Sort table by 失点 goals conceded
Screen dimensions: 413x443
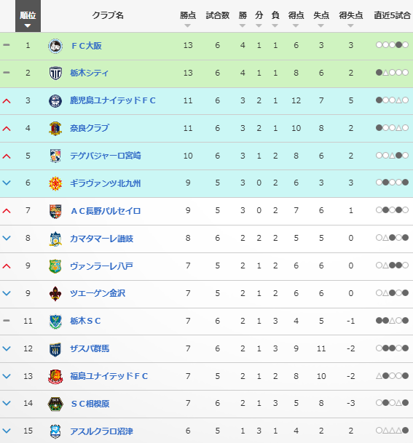(321, 19)
